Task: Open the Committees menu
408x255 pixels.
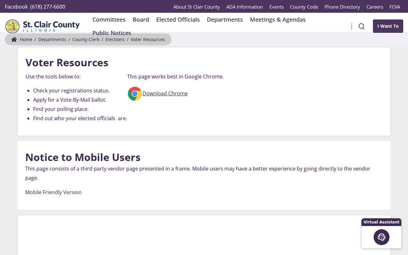Action: (109, 20)
